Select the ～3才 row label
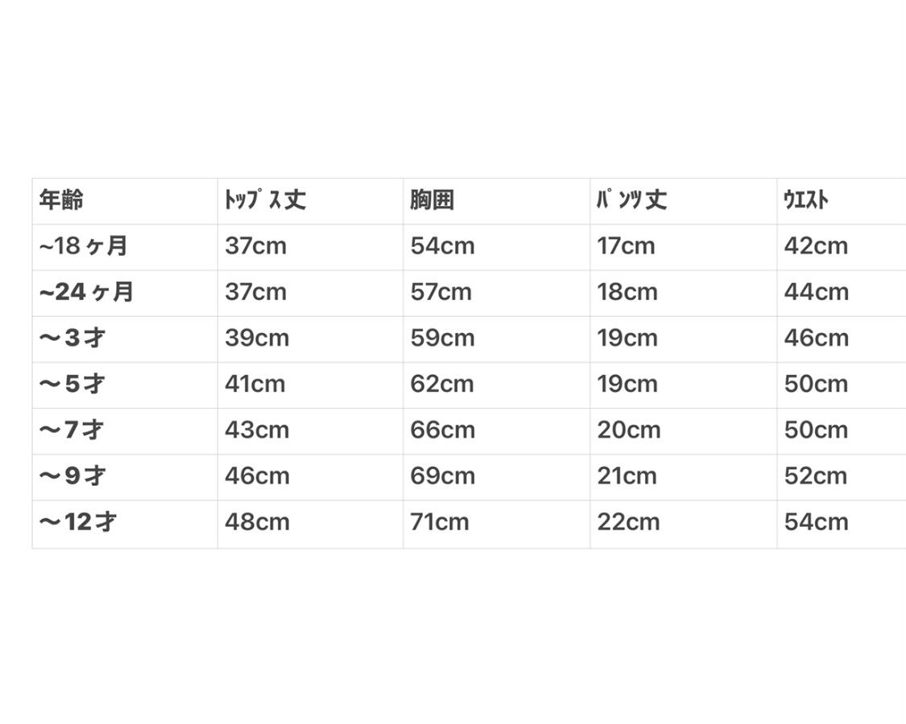This screenshot has width=906, height=724. [72, 338]
